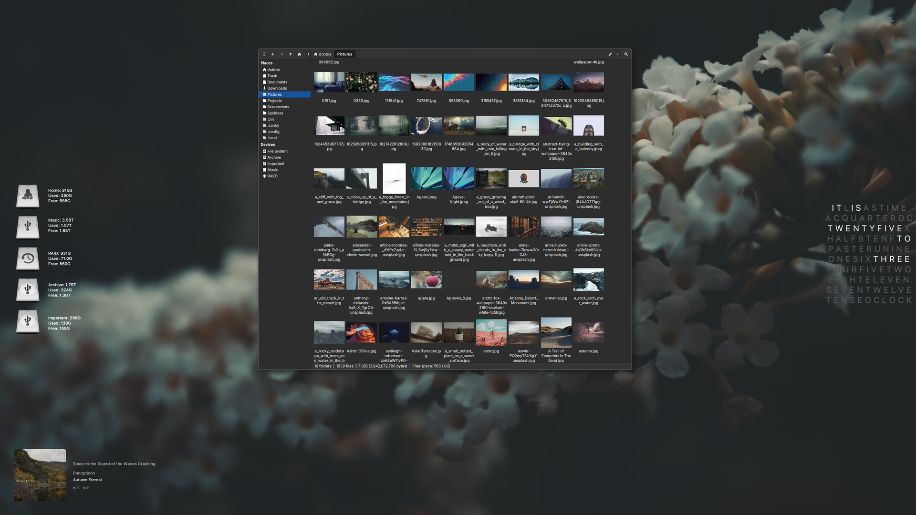916x515 pixels.
Task: Select the Pictures path breadcrumb
Action: pyautogui.click(x=344, y=54)
